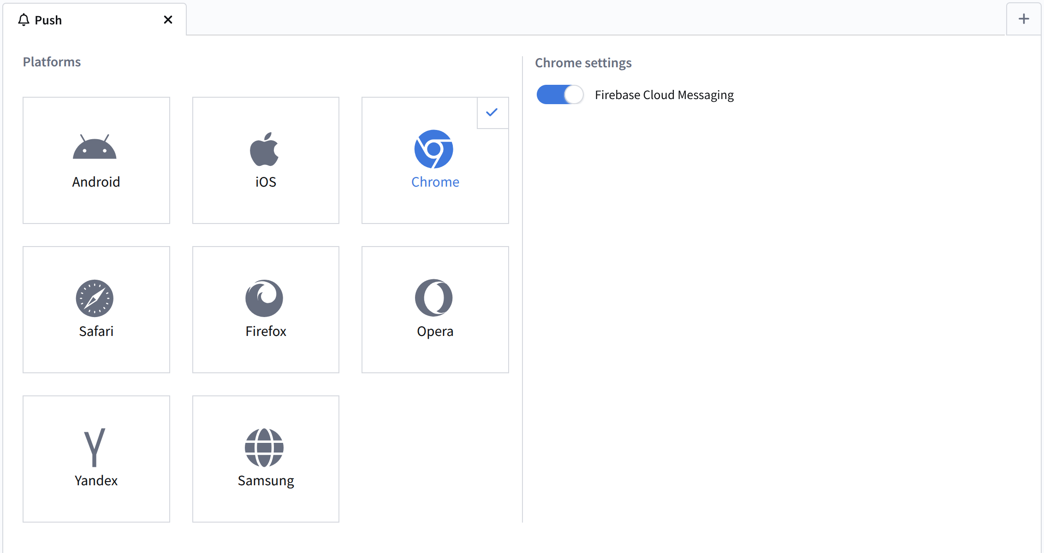Click the iOS label
The width and height of the screenshot is (1044, 553).
click(266, 182)
